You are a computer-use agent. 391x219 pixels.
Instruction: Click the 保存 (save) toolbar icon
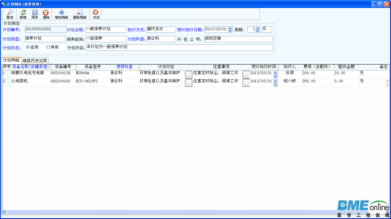pyautogui.click(x=35, y=14)
